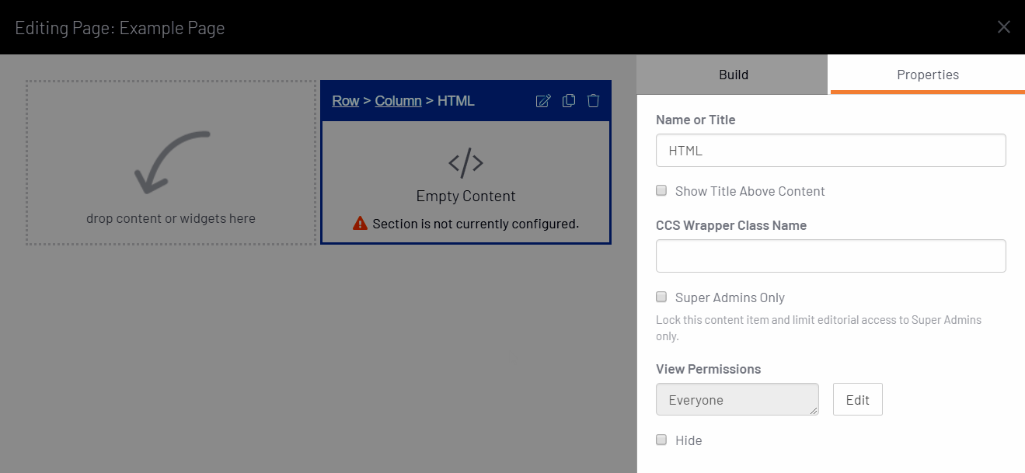Select the Properties tab
The width and height of the screenshot is (1025, 473).
(928, 75)
